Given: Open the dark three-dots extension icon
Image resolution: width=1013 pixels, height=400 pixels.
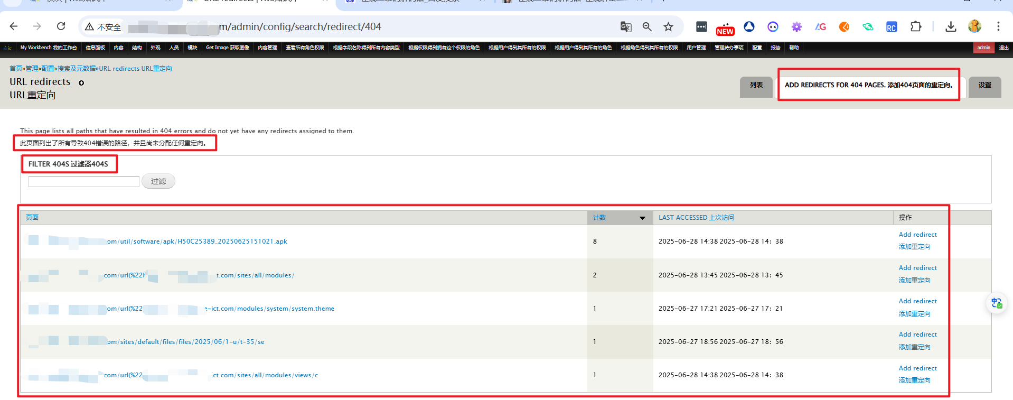Looking at the screenshot, I should point(701,26).
